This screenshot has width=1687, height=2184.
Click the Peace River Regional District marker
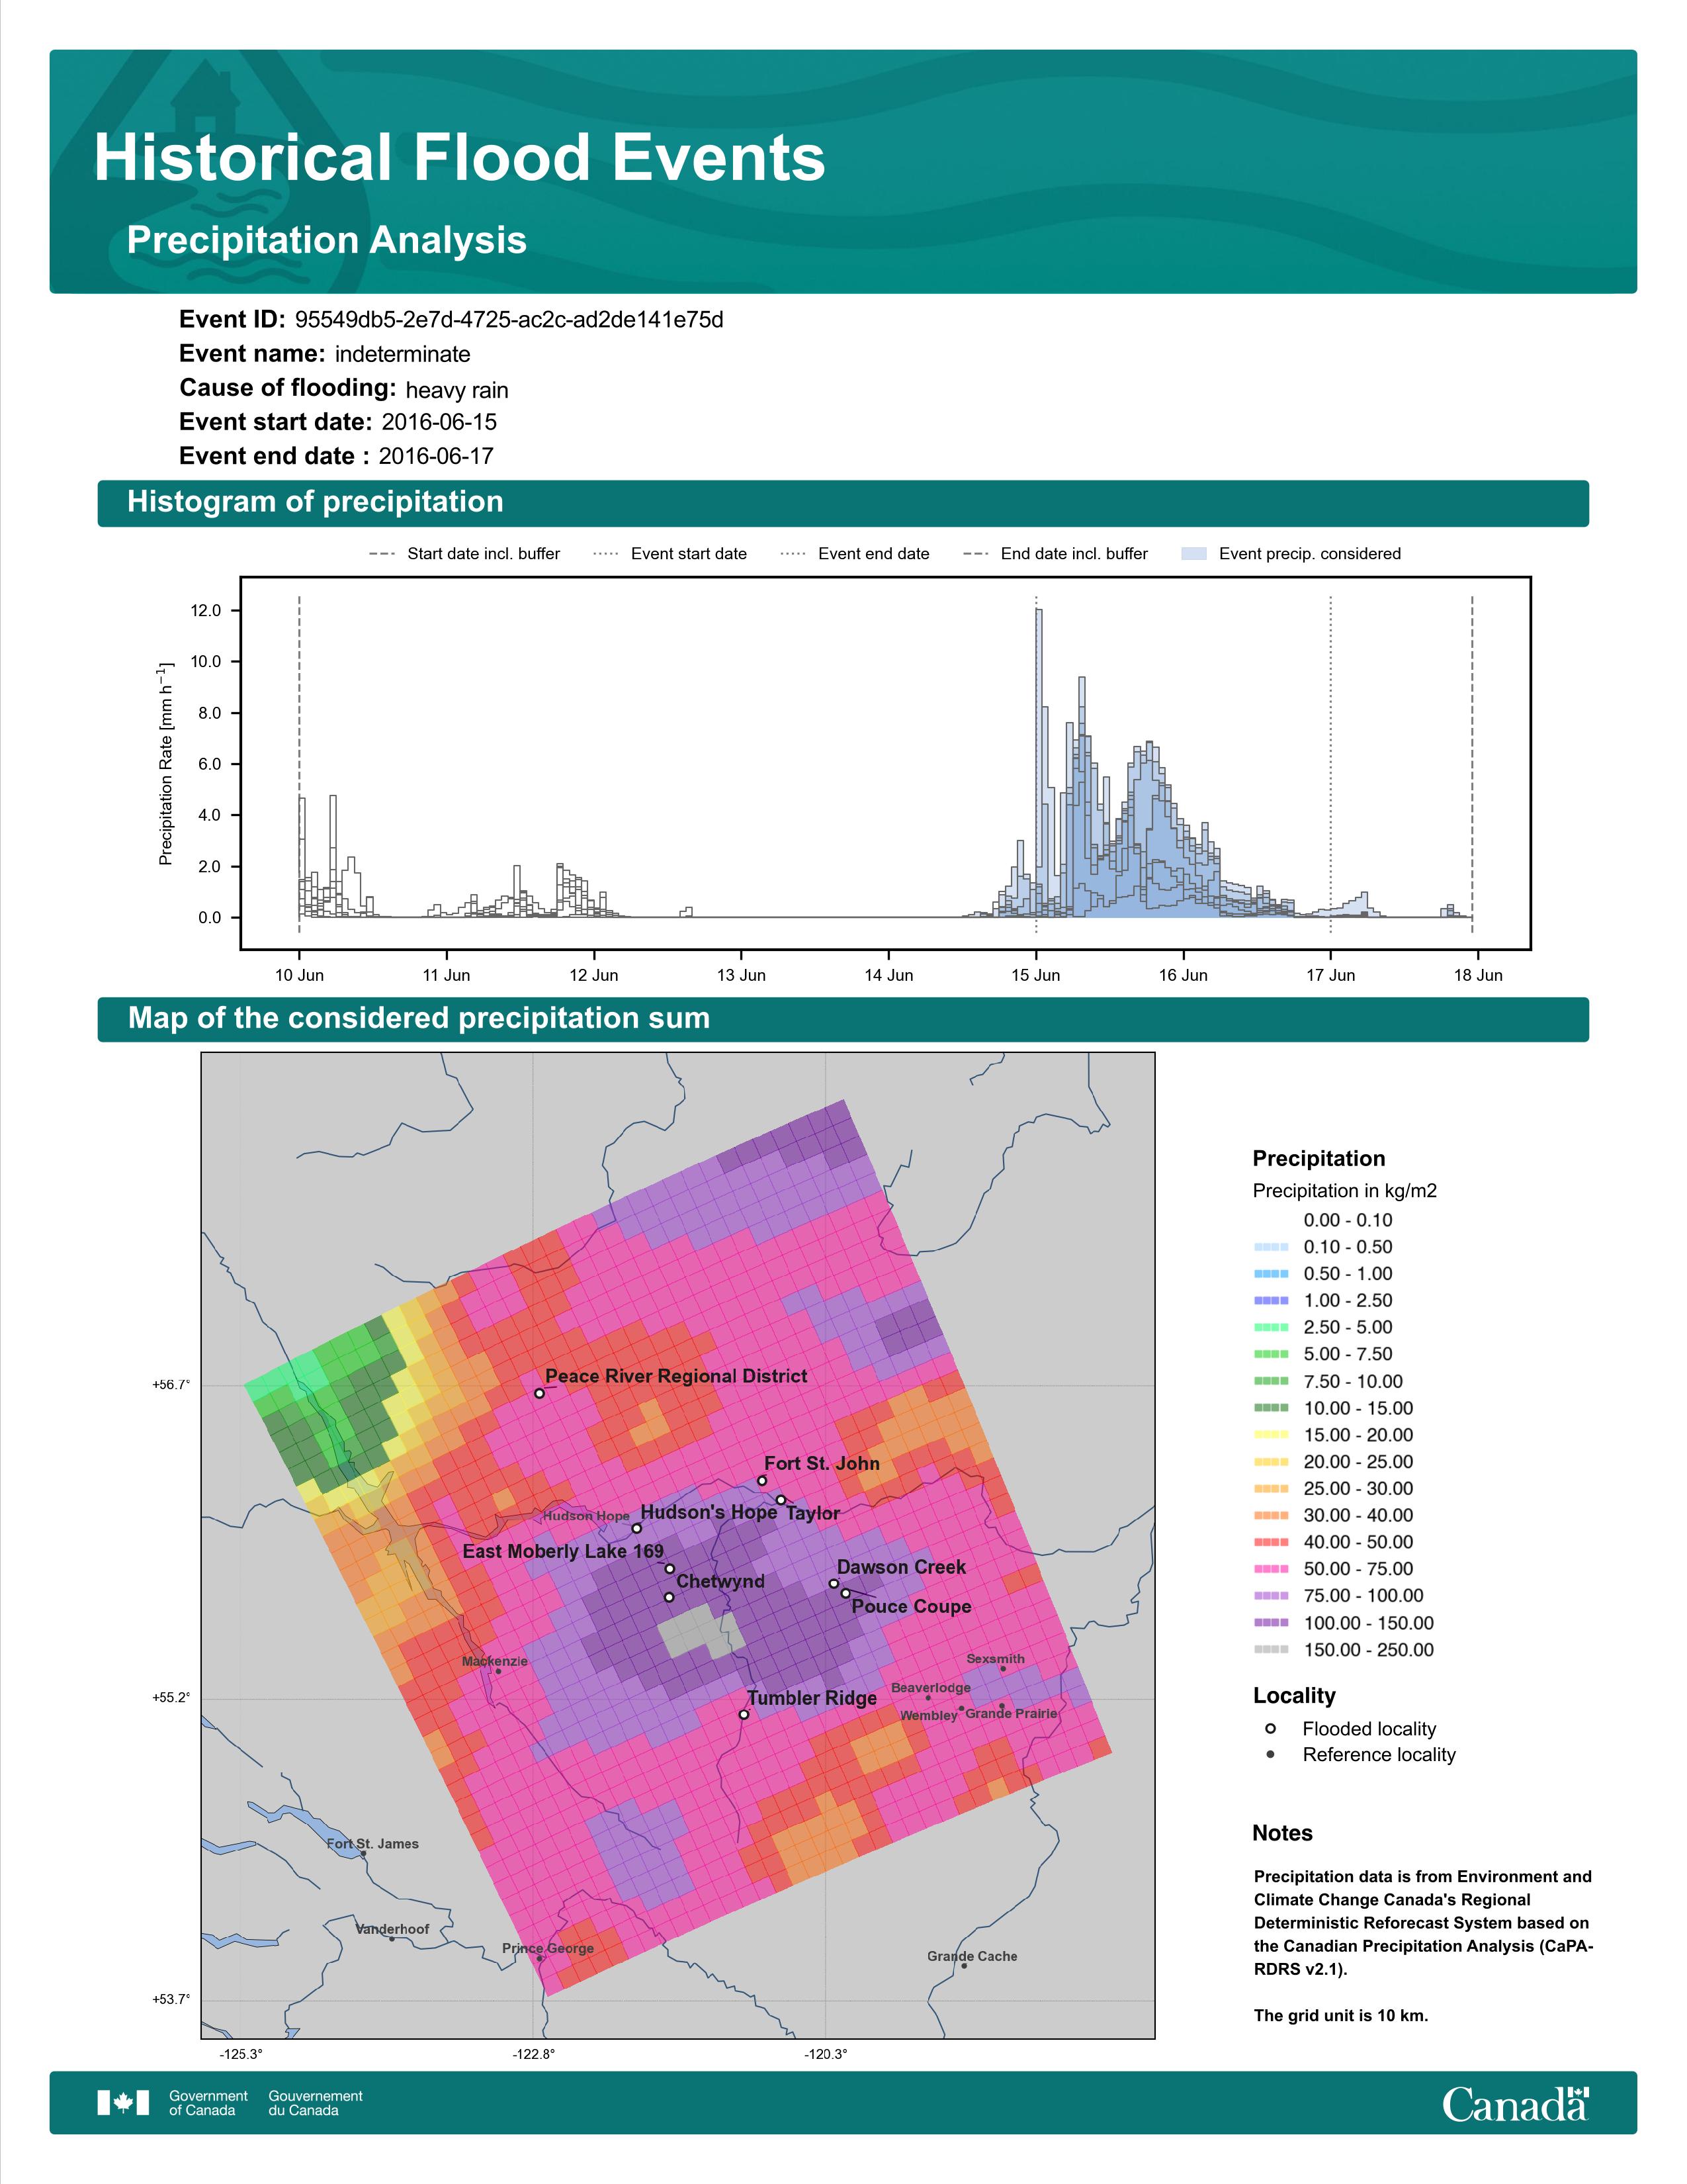tap(540, 1393)
